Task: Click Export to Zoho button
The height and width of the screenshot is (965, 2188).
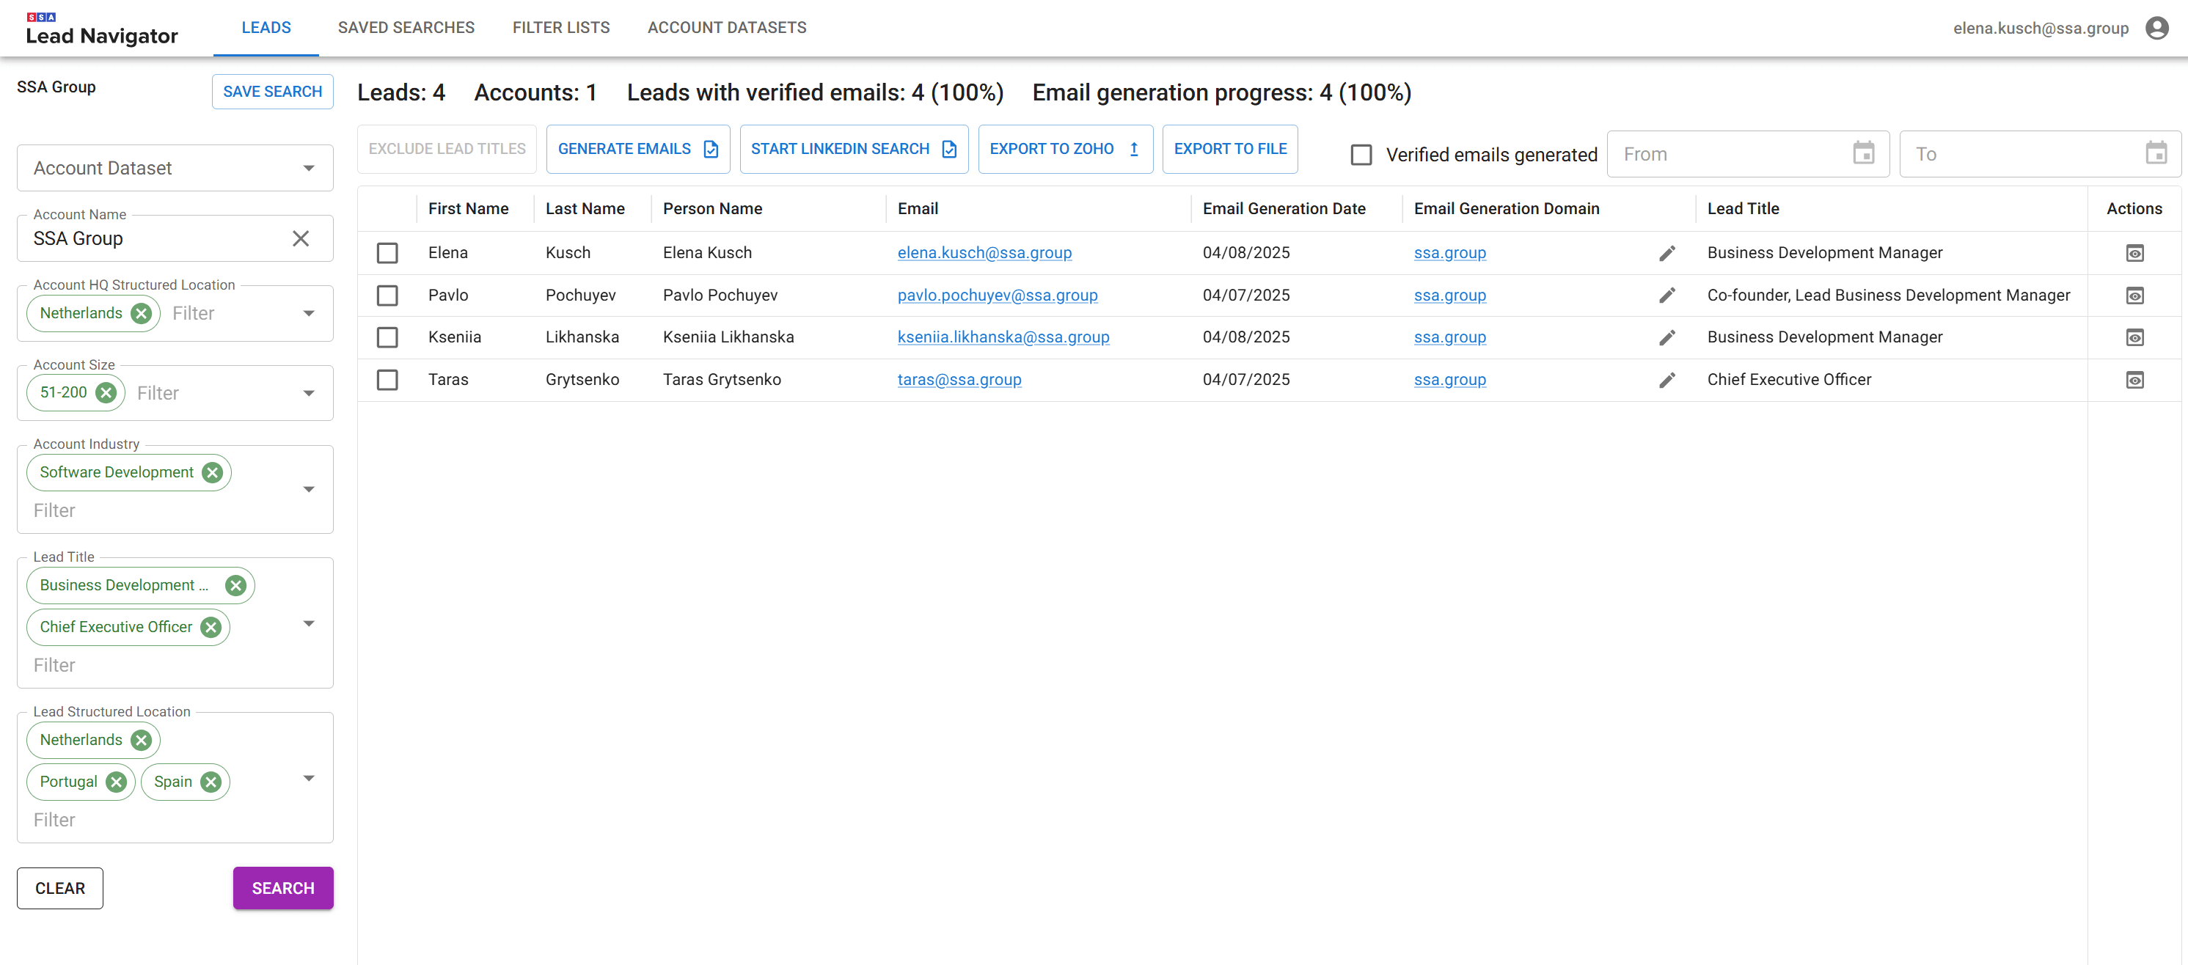Action: [1065, 150]
